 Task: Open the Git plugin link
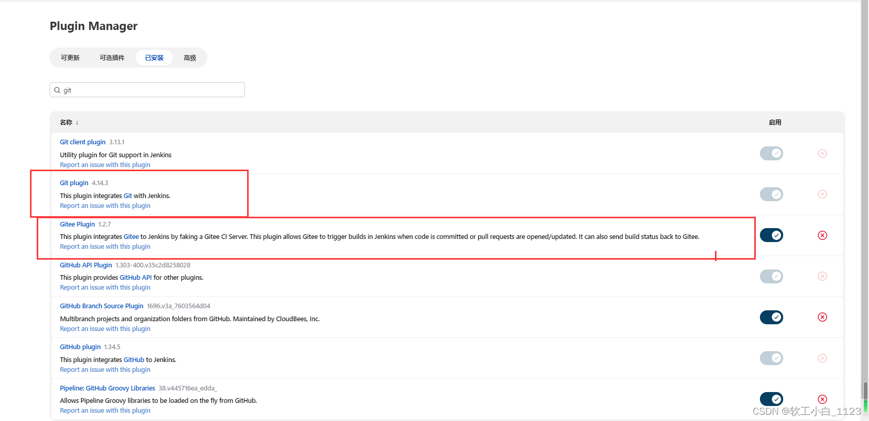tap(74, 183)
